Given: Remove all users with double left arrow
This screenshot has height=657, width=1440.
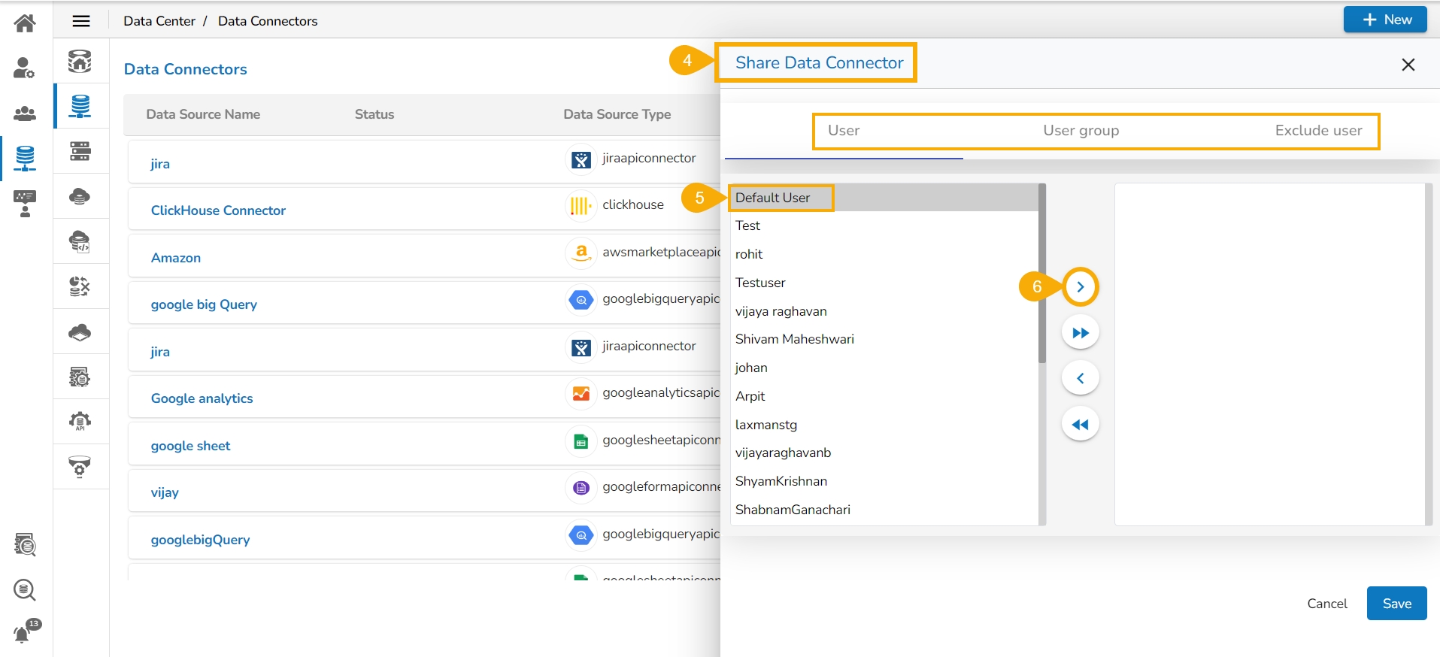Looking at the screenshot, I should (x=1080, y=425).
